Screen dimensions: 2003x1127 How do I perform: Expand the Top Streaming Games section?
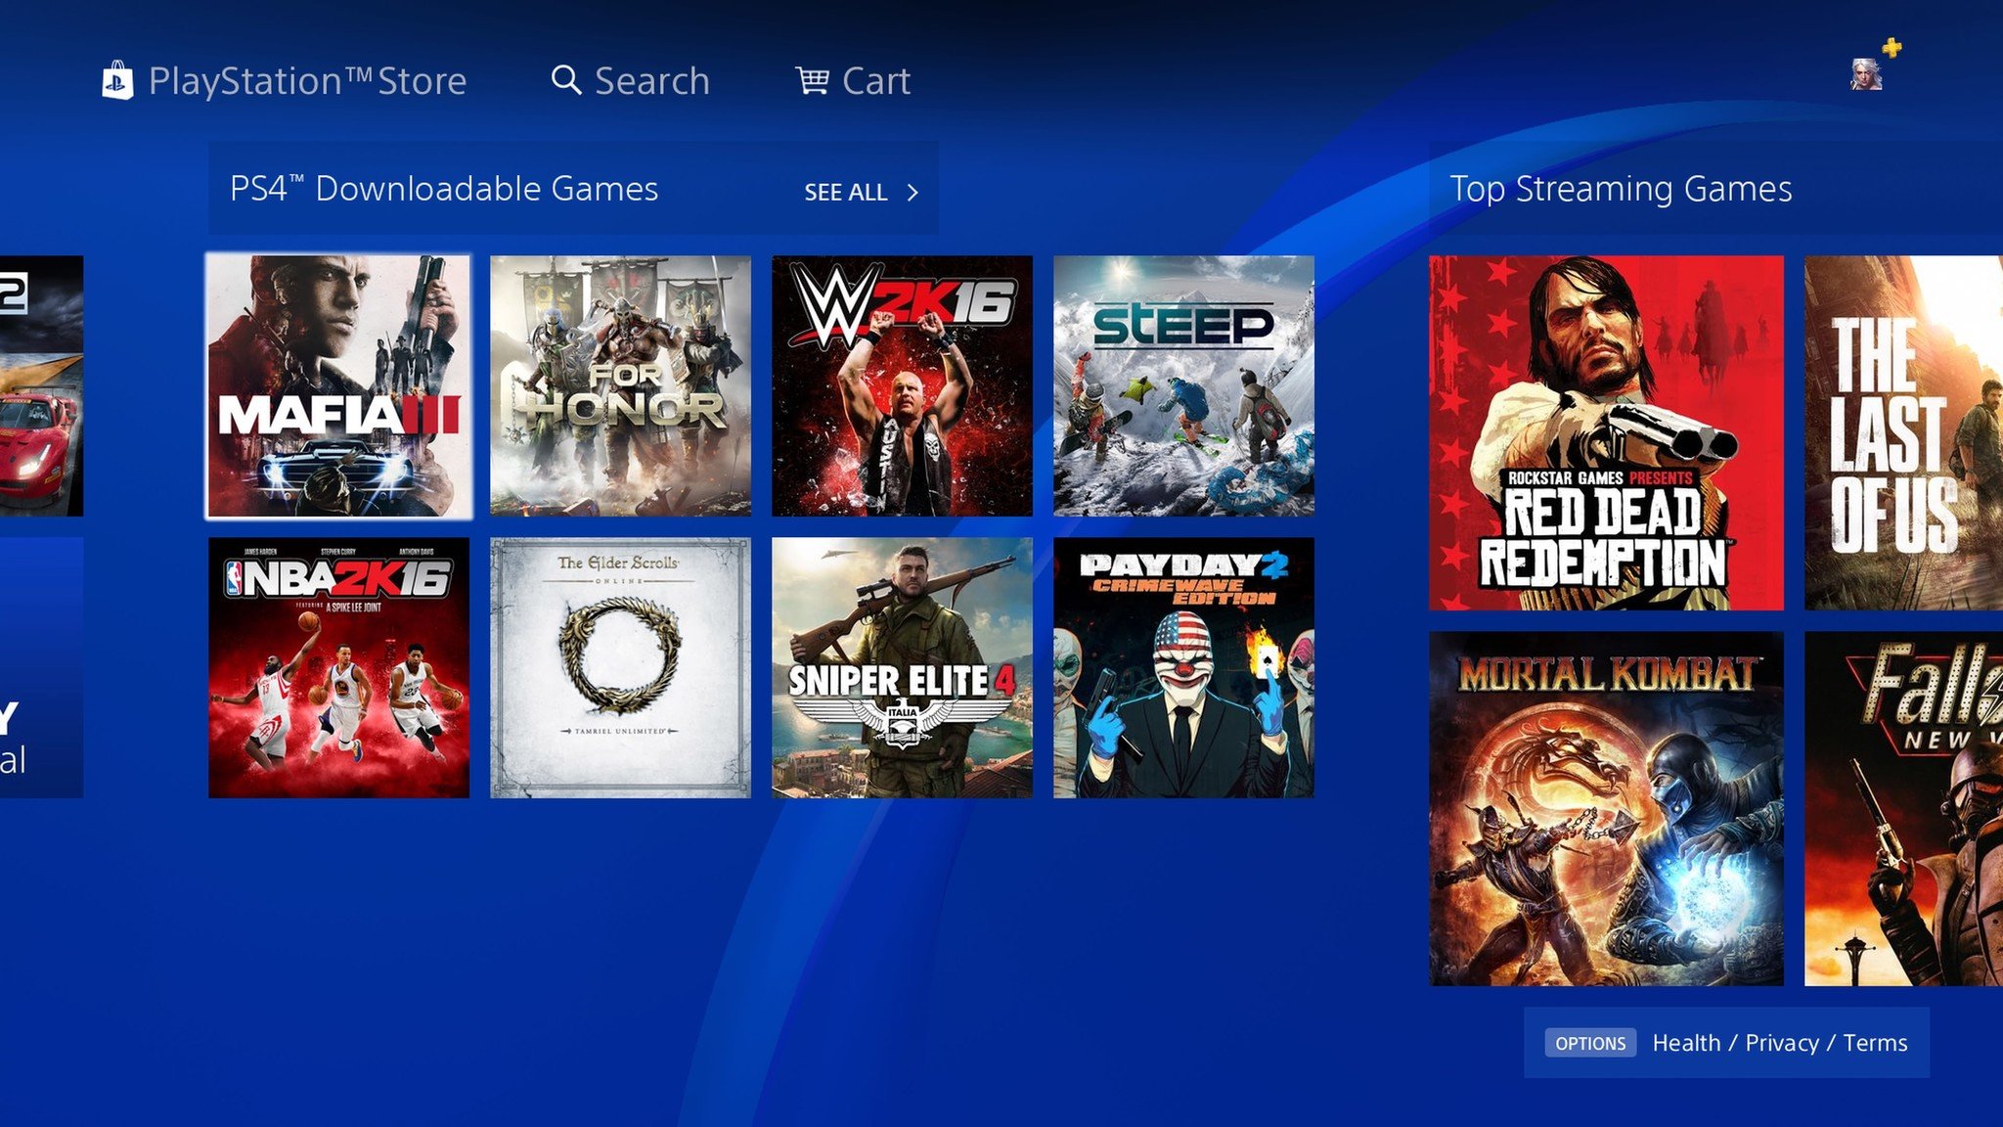(1621, 187)
